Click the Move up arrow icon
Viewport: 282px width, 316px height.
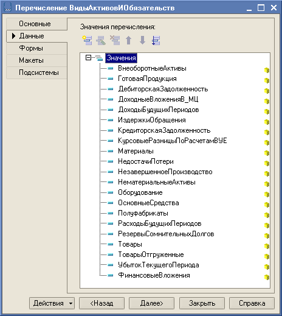tap(129, 40)
